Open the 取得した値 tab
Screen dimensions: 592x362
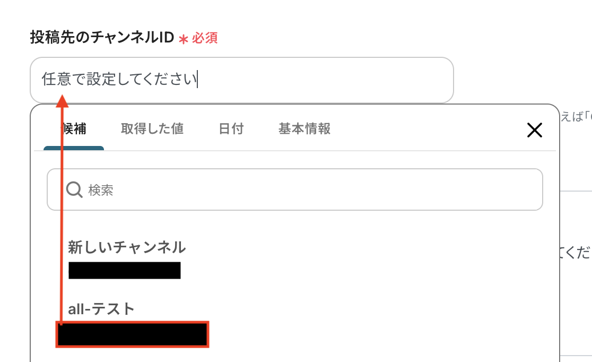point(152,129)
